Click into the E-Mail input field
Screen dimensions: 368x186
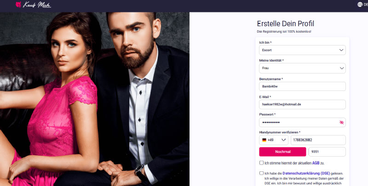(302, 104)
